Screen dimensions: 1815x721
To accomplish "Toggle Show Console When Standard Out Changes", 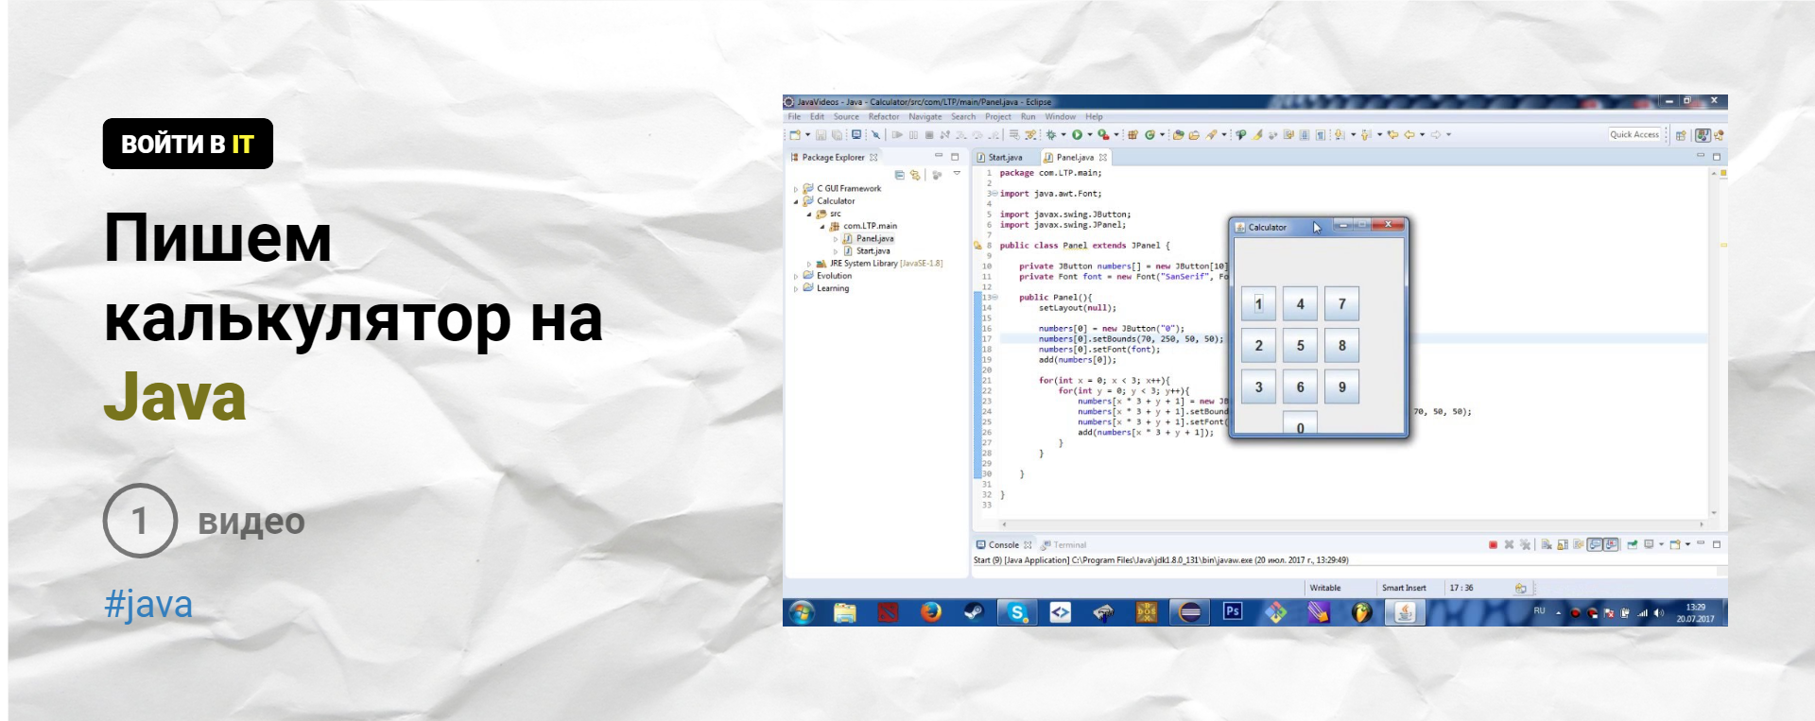I will [1595, 545].
